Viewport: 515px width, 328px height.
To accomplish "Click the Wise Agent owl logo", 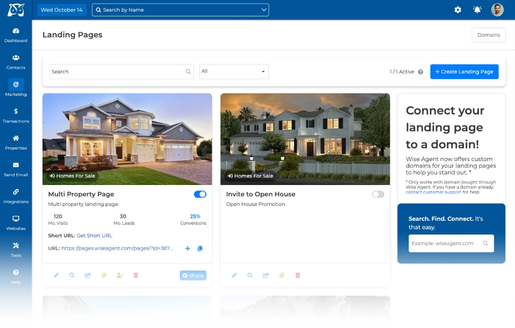I will coord(16,10).
